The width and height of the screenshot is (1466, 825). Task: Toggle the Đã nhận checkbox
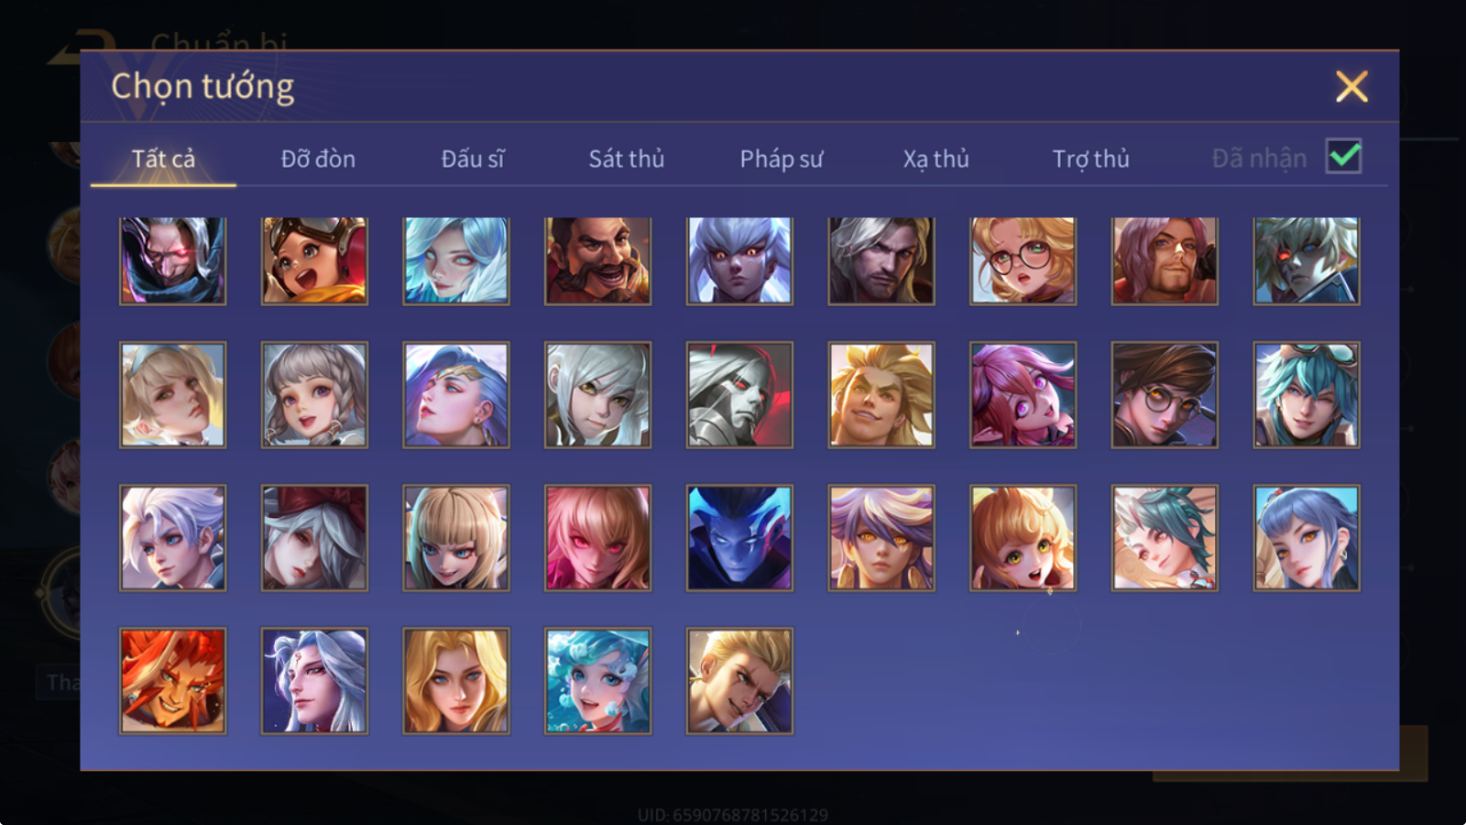(x=1344, y=157)
